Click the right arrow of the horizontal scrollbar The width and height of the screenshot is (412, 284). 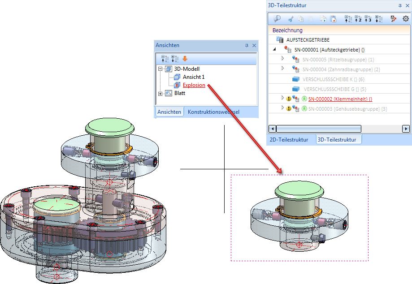tap(406, 129)
